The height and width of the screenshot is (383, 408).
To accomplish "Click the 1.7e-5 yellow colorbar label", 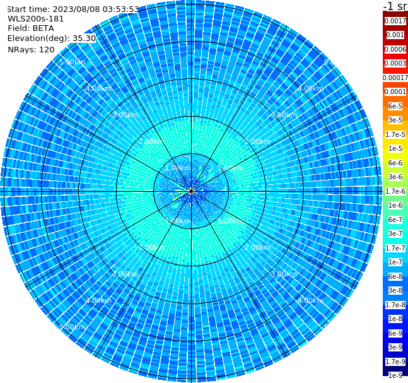I will [395, 134].
